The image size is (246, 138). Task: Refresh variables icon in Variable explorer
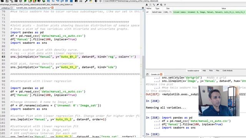click(x=165, y=5)
